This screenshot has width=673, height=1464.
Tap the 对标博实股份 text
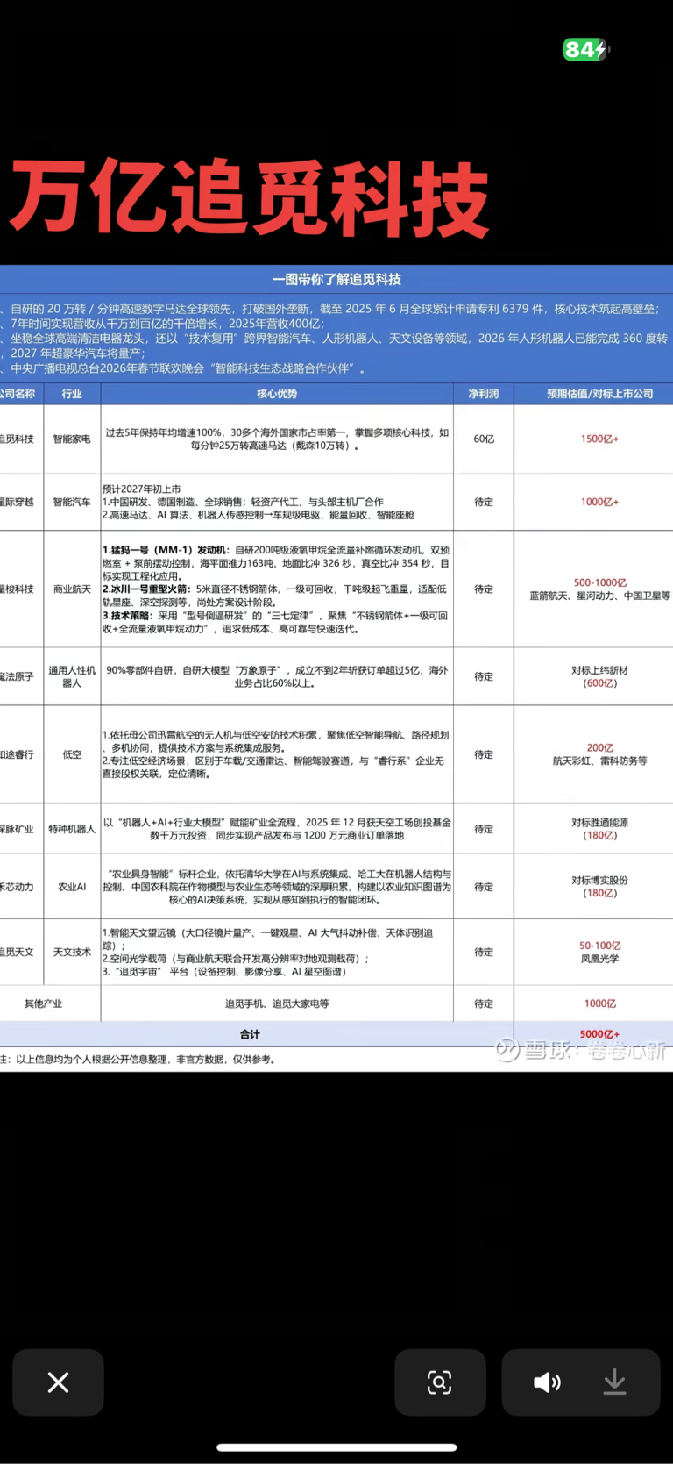pos(600,881)
